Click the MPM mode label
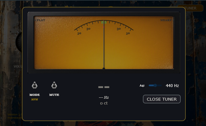This screenshot has height=126, width=206. pyautogui.click(x=35, y=99)
